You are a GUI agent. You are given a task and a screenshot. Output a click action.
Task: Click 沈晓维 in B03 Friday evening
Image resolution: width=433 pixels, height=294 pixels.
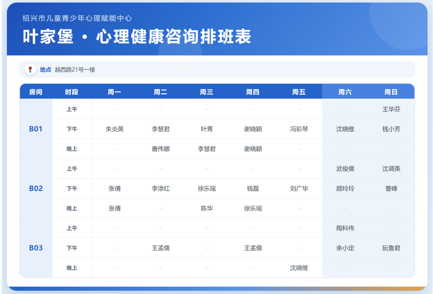[299, 268]
